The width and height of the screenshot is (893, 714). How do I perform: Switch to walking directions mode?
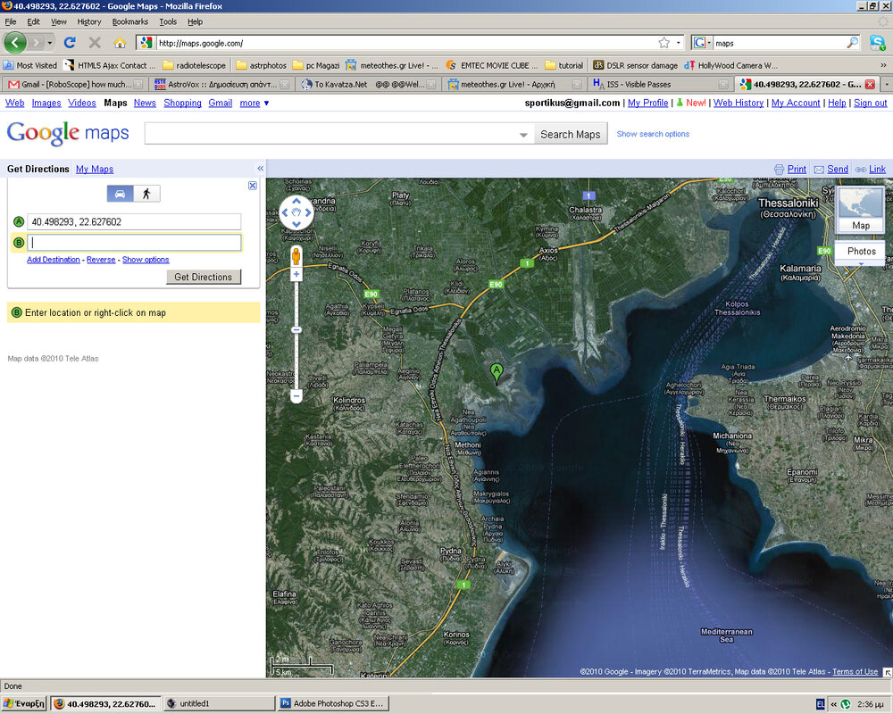coord(146,194)
